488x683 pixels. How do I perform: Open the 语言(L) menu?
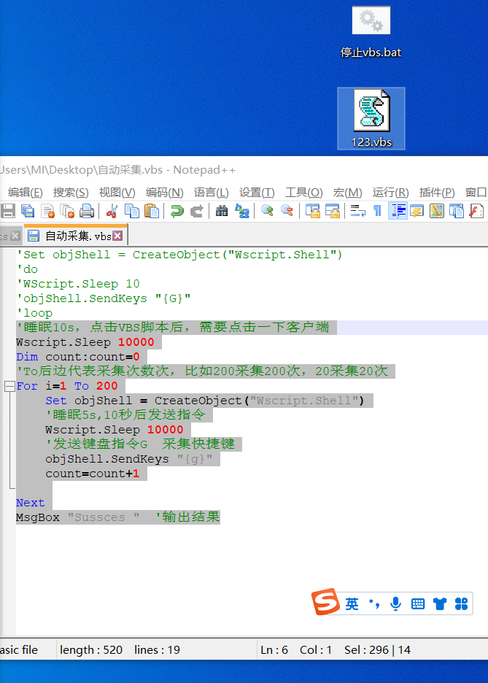212,193
